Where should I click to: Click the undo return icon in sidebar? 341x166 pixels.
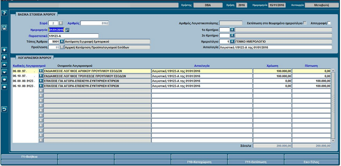pos(5,109)
